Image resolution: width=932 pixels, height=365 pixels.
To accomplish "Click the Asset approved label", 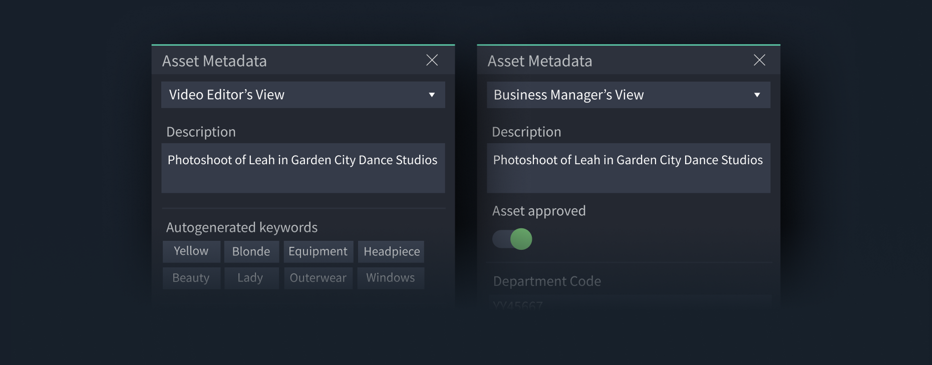I will point(539,211).
